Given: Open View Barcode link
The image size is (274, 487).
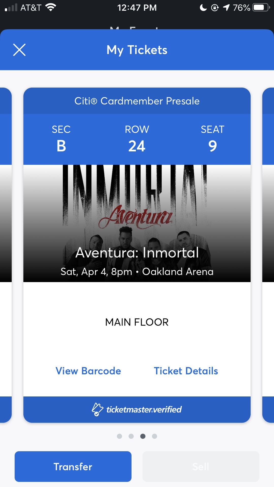Looking at the screenshot, I should coord(88,371).
